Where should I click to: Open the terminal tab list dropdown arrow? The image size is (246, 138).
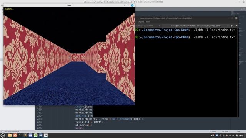click(236, 26)
